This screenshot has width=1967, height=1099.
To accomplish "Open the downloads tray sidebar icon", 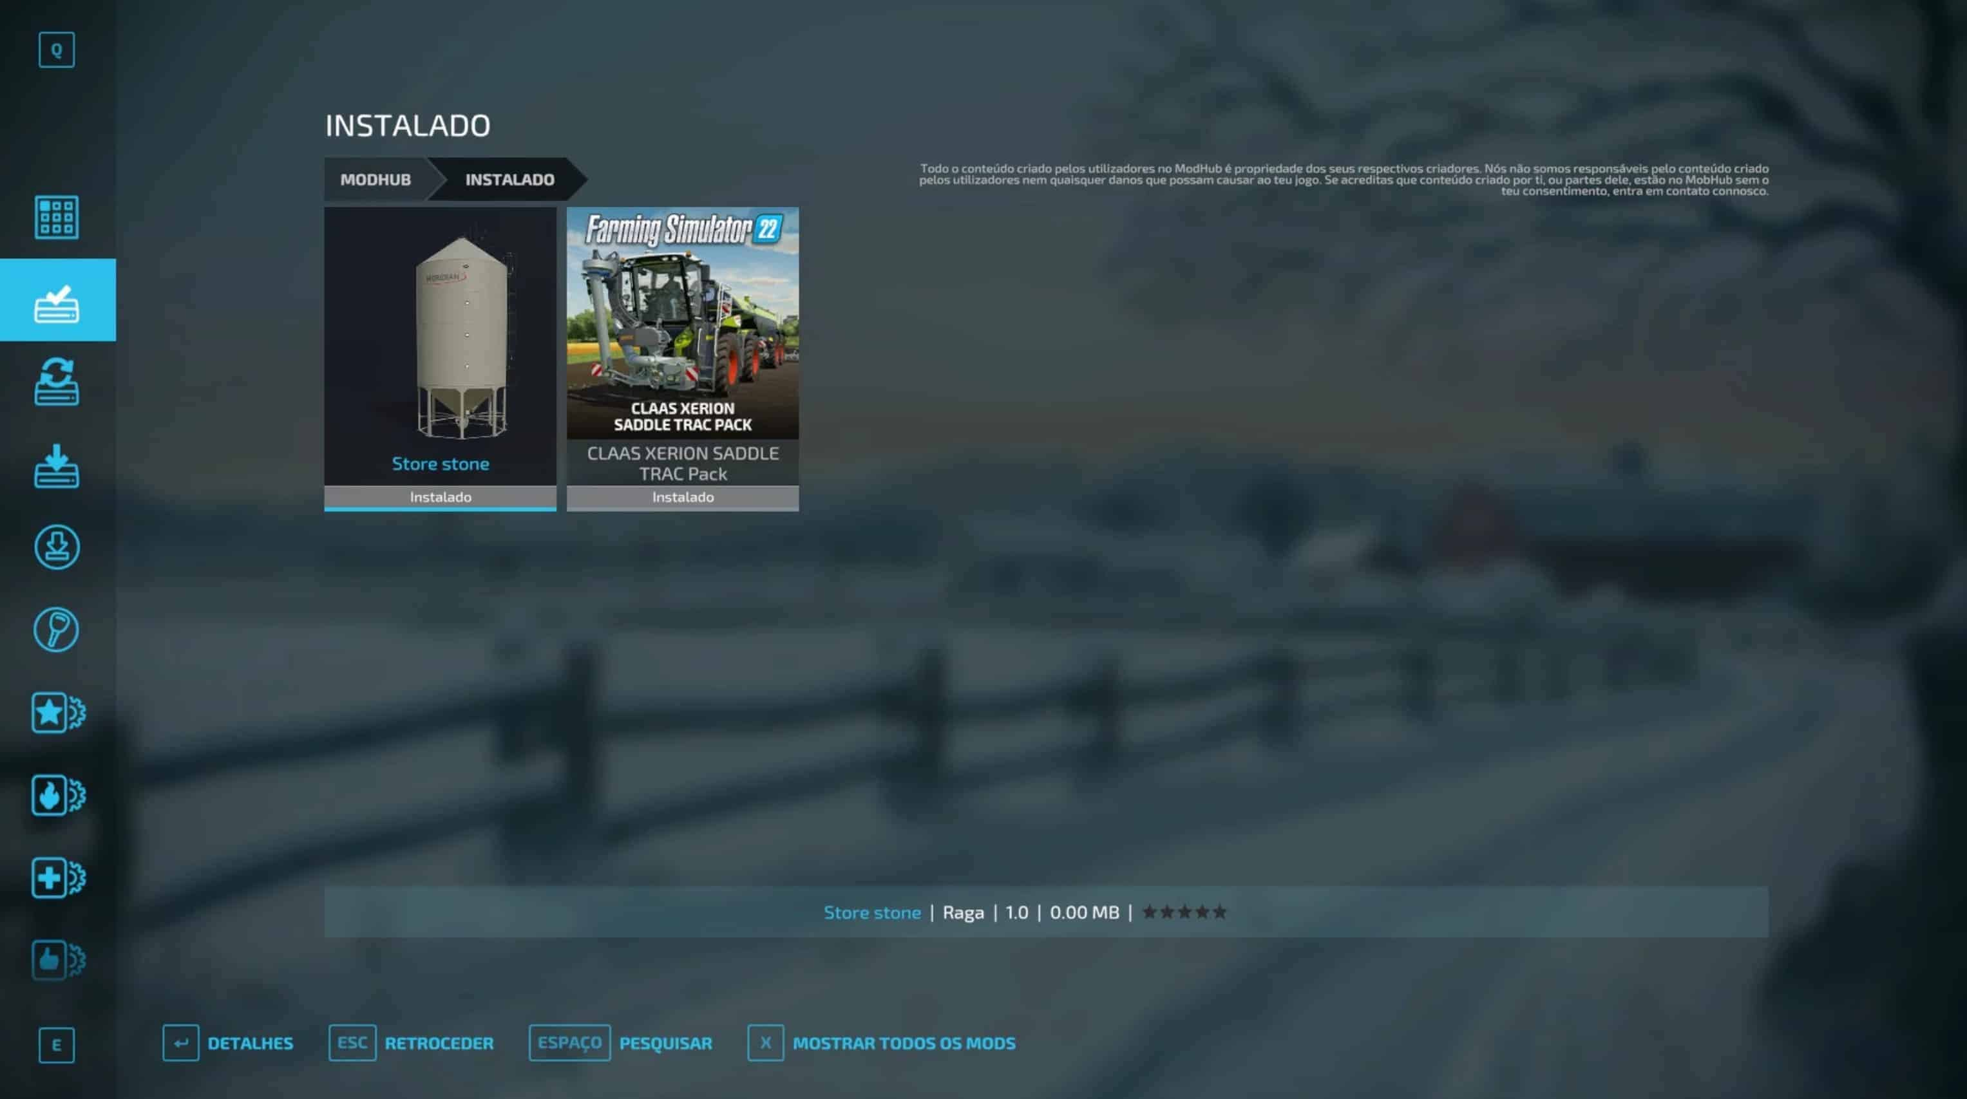I will tap(57, 465).
